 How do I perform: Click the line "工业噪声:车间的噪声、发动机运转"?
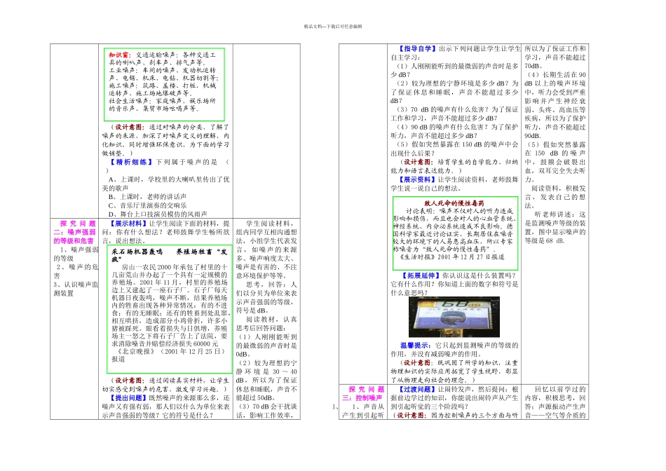tap(162, 70)
